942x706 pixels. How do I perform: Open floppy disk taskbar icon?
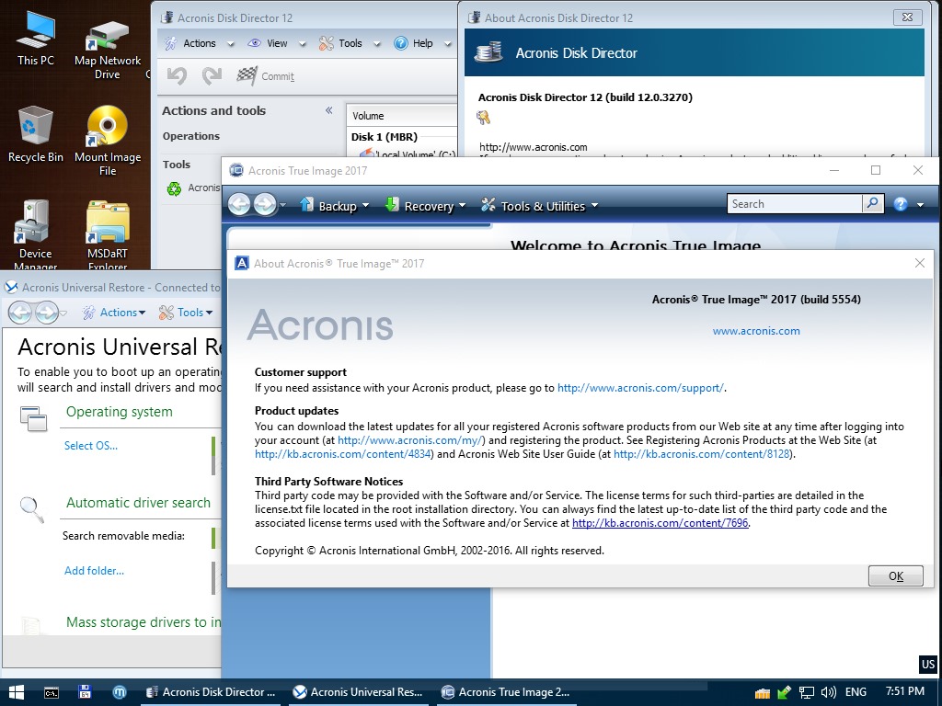tap(85, 692)
